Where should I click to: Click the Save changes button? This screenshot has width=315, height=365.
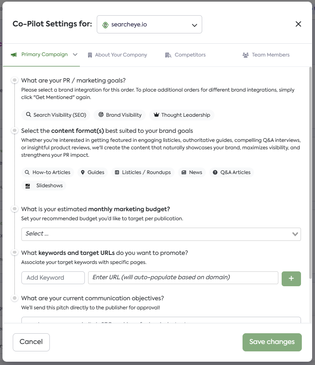click(x=272, y=342)
